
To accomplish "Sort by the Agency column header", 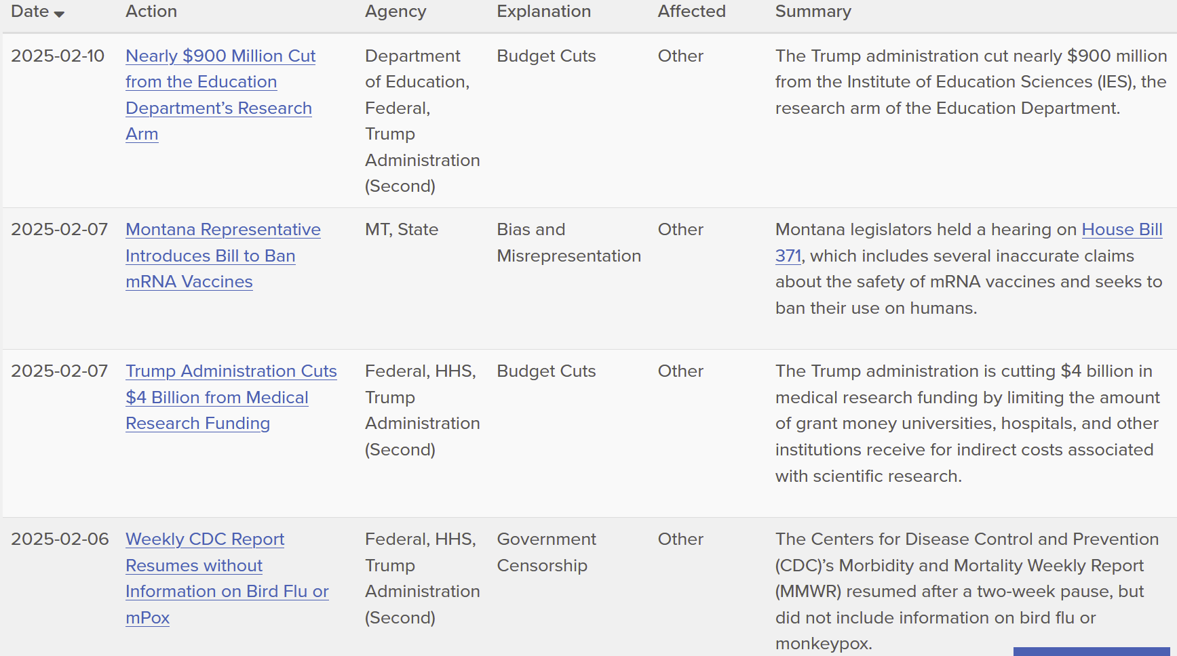I will point(395,12).
